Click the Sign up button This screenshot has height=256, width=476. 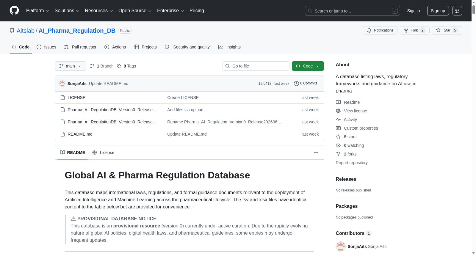click(x=438, y=11)
